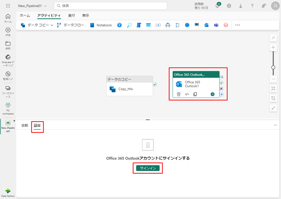This screenshot has width=281, height=199.
Task: Click the Outlook activity on-success green checkmark
Action: click(221, 83)
